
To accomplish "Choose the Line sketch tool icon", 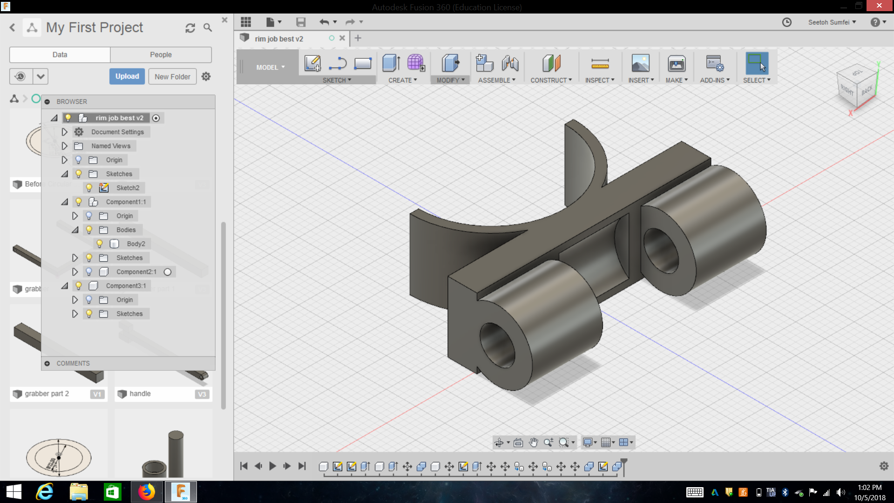I will pyautogui.click(x=338, y=63).
